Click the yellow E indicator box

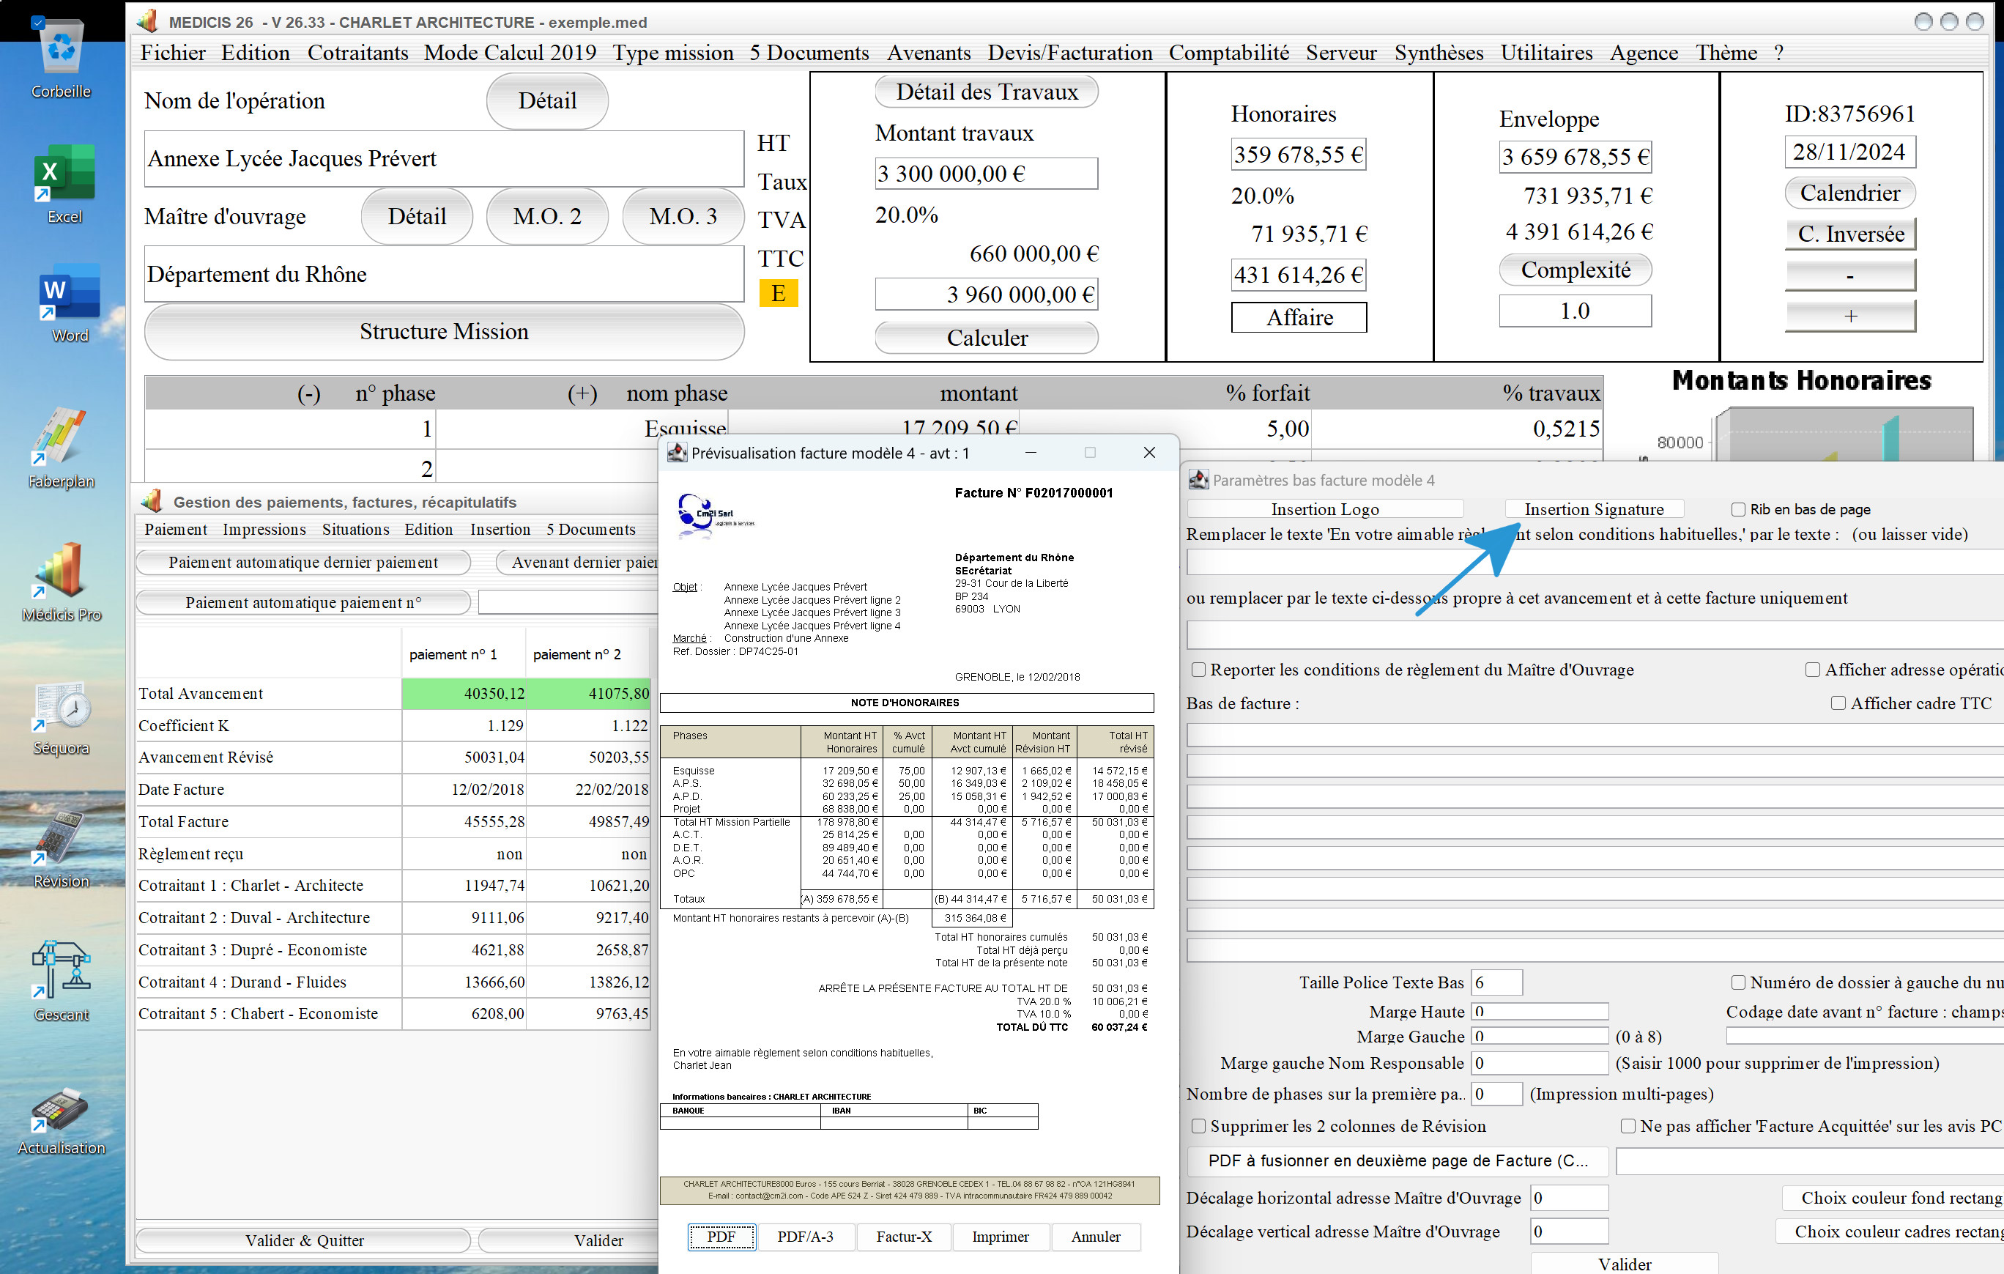(778, 293)
